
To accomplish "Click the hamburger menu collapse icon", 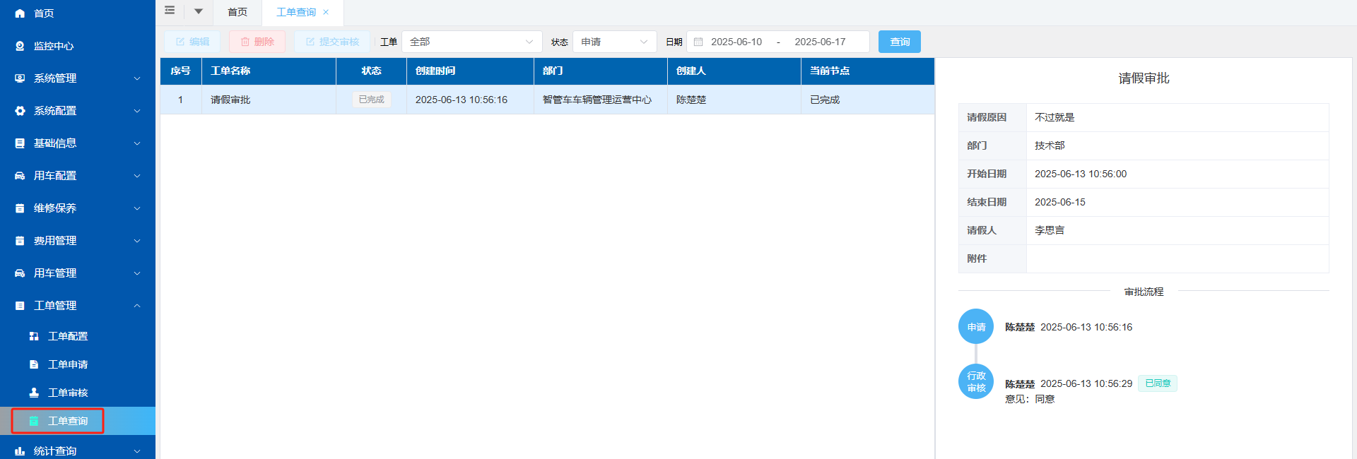I will pyautogui.click(x=170, y=11).
